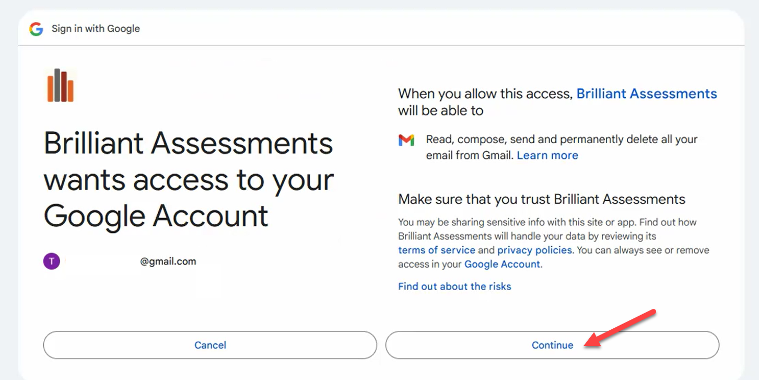Click the blue "Brilliant Assessments" link
Viewport: 759px width, 380px height.
pyautogui.click(x=646, y=94)
